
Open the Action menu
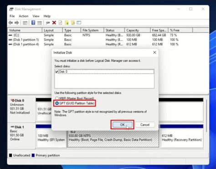24,16
